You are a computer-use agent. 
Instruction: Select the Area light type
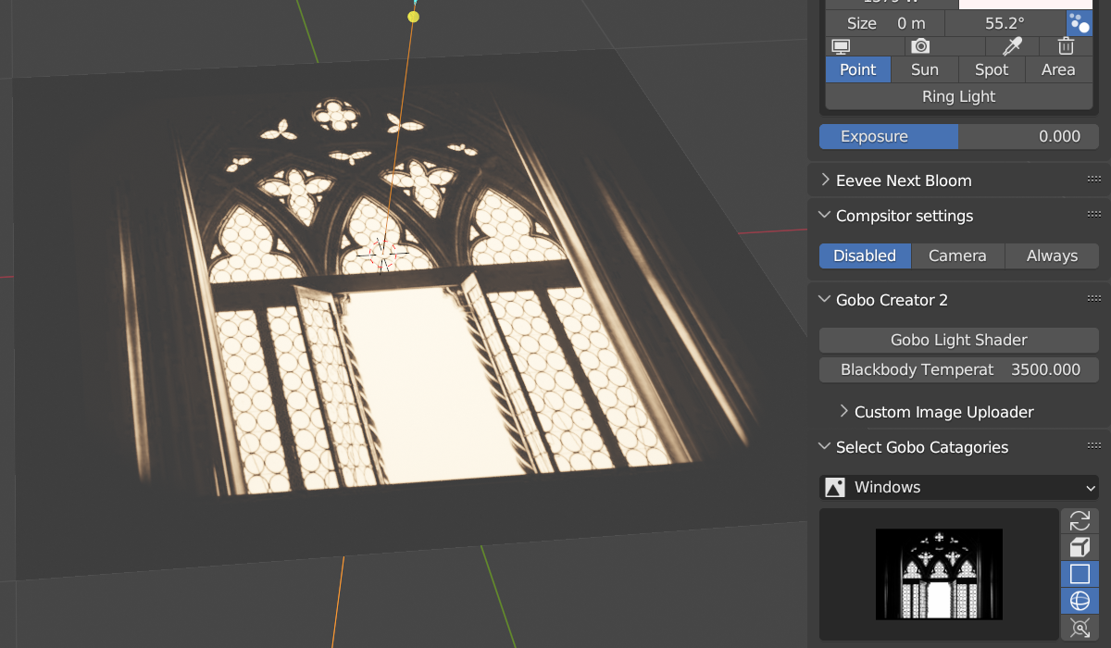(x=1058, y=69)
